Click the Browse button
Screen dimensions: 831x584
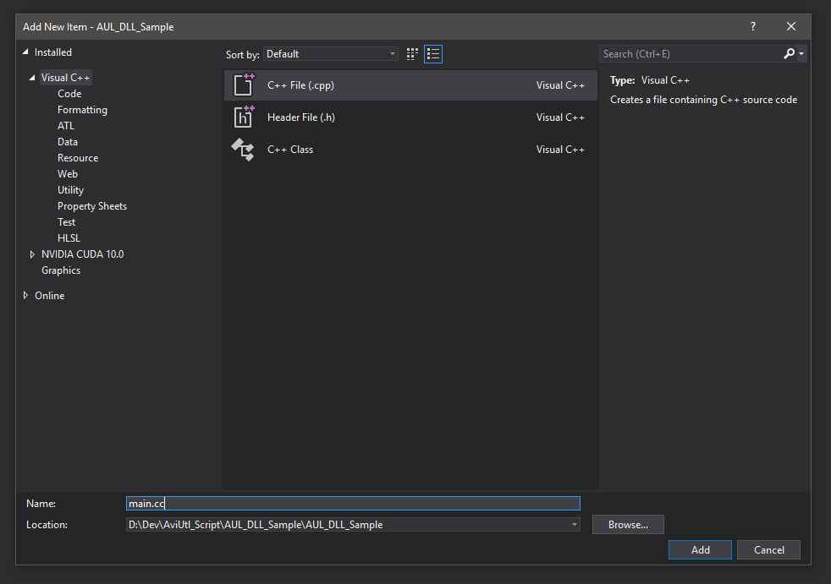(627, 524)
